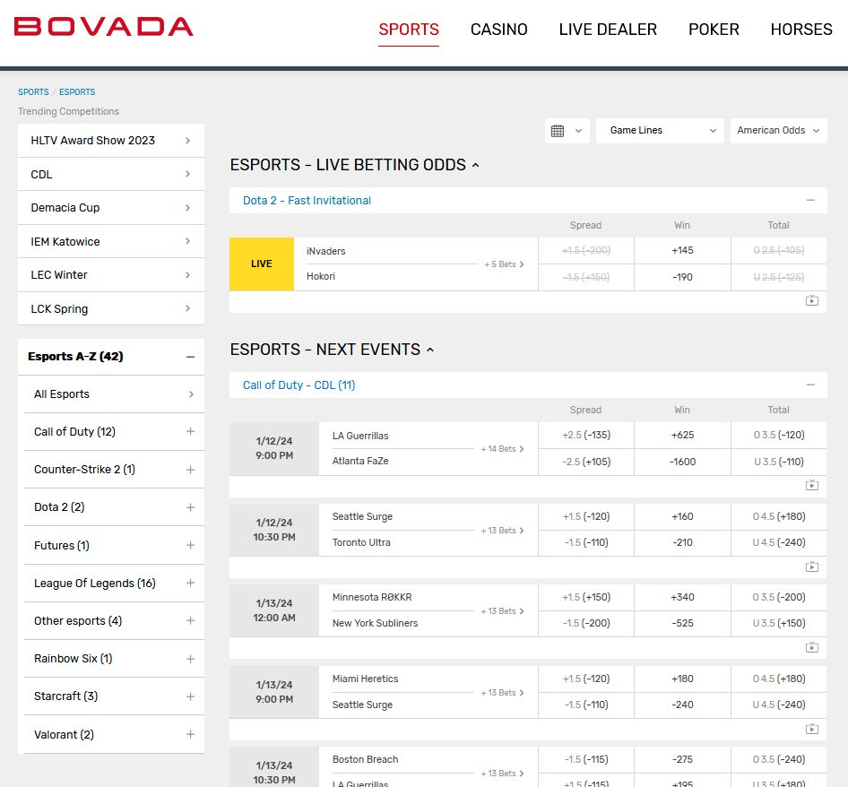This screenshot has width=848, height=787.
Task: Click the SPORTS breadcrumb link
Action: click(x=33, y=92)
